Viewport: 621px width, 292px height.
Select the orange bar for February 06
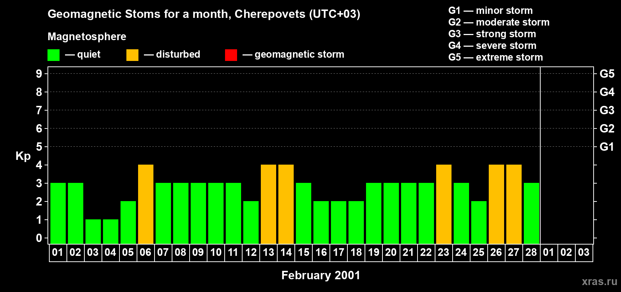pos(146,204)
